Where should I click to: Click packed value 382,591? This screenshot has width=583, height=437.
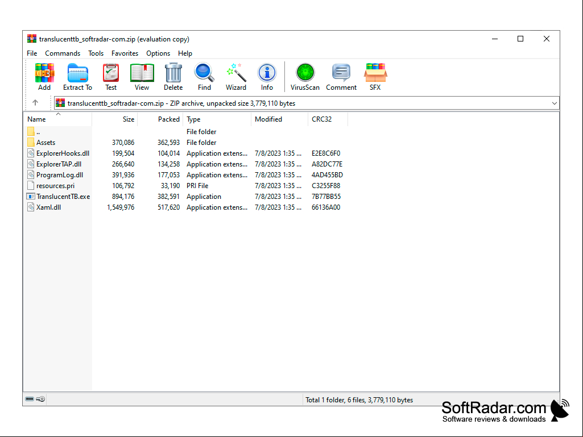(x=168, y=196)
